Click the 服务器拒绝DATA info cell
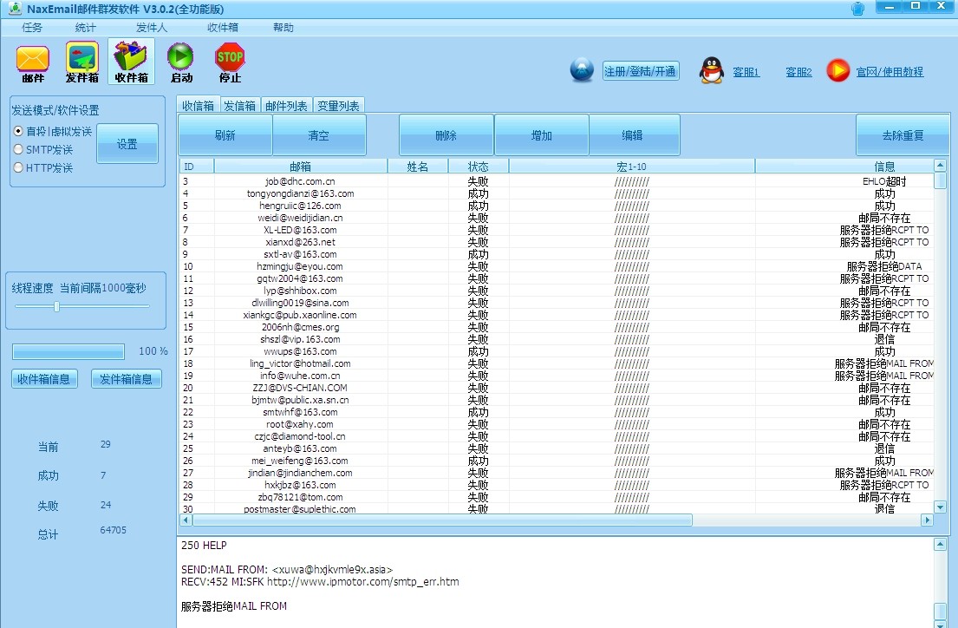This screenshot has width=958, height=628. coord(884,266)
